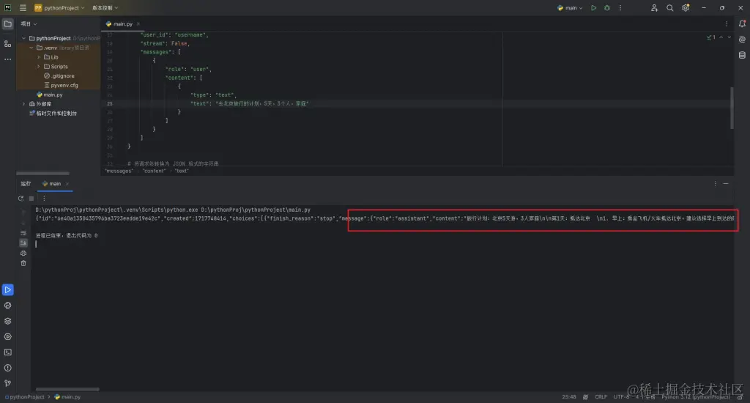Image resolution: width=750 pixels, height=403 pixels.
Task: Run main with the green play icon
Action: pyautogui.click(x=593, y=7)
